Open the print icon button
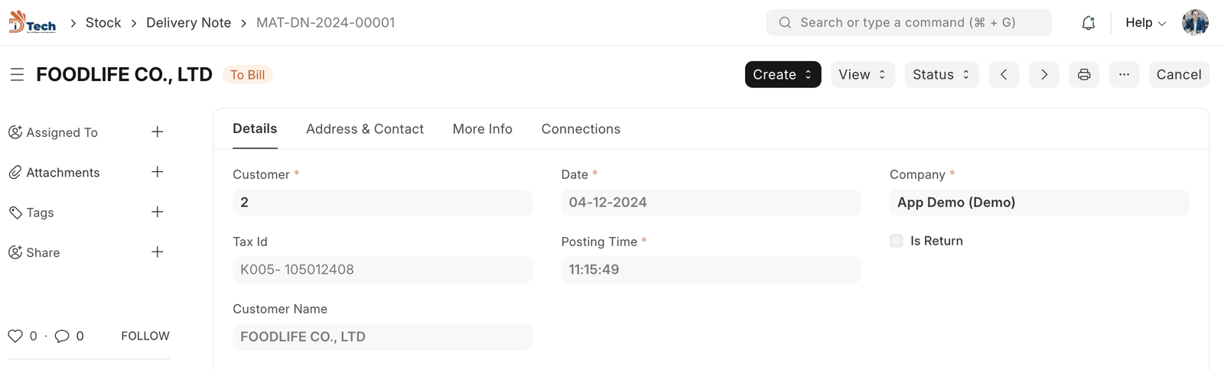The height and width of the screenshot is (370, 1224). pos(1084,75)
